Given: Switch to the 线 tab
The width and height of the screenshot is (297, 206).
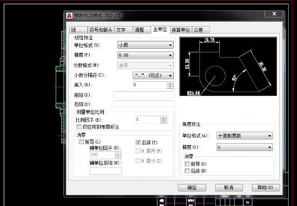Looking at the screenshot, I should (x=78, y=30).
